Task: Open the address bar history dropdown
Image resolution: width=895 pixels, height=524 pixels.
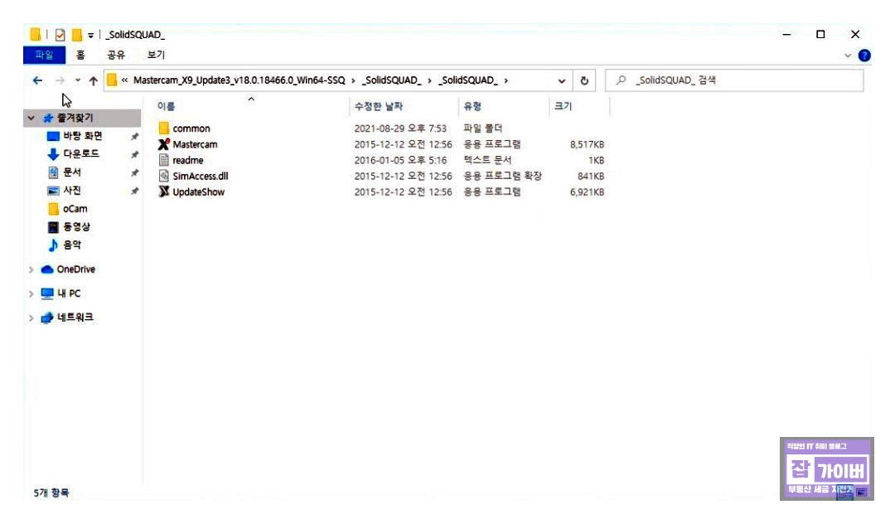Action: coord(562,80)
